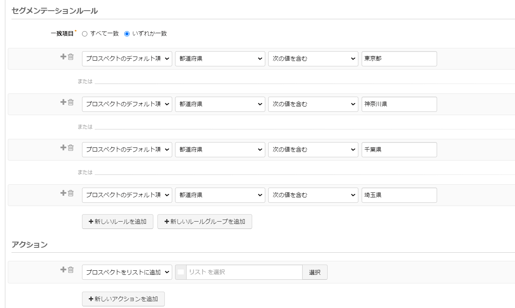Click the plus icon on the 神奈川県 rule row
Screen dimensions: 515x308
tap(63, 102)
